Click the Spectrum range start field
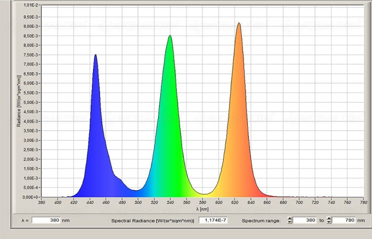 (x=305, y=220)
